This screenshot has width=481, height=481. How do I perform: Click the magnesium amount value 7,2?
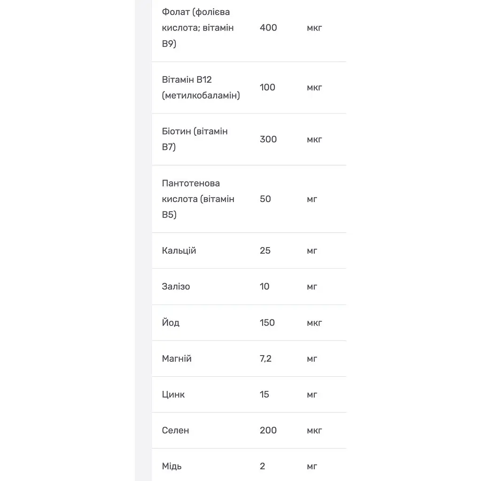(x=265, y=358)
